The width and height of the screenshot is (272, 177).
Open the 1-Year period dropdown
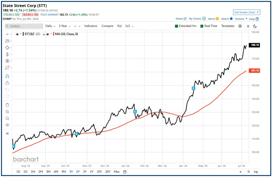[x=65, y=26]
